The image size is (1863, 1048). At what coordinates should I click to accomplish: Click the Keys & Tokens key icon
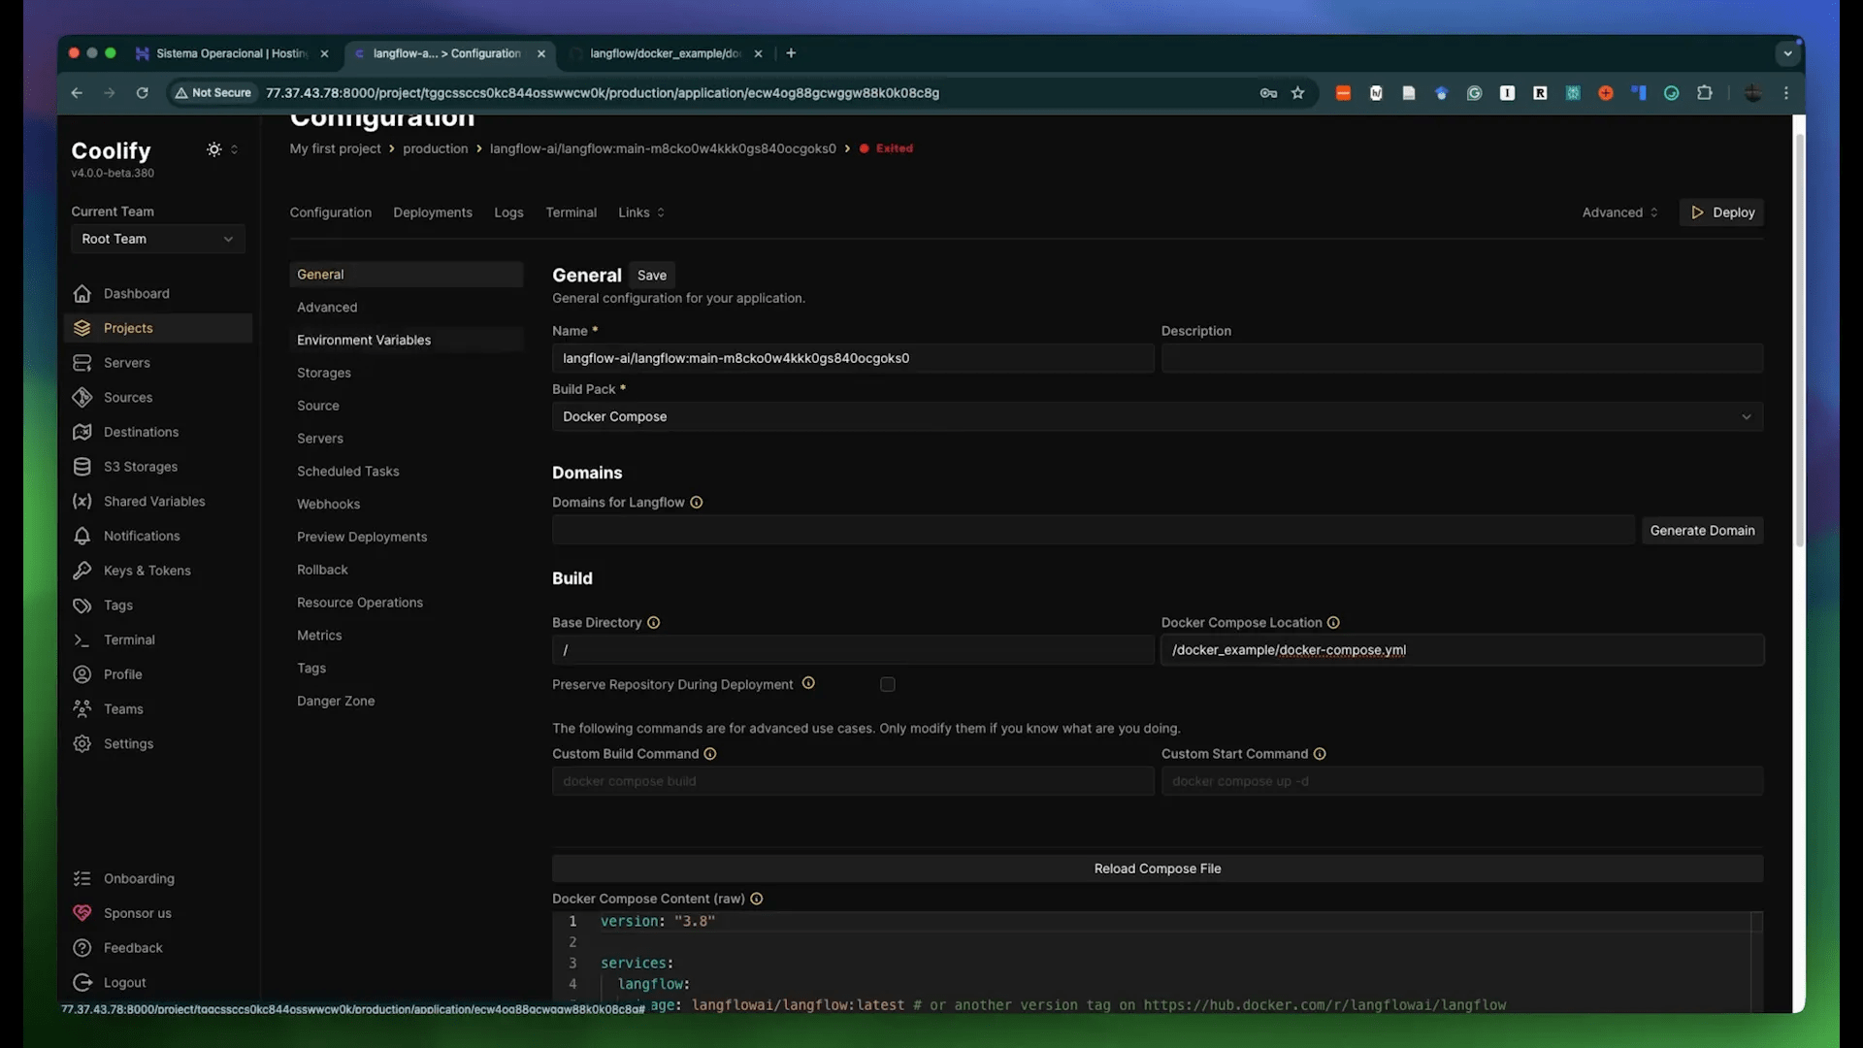click(x=82, y=571)
